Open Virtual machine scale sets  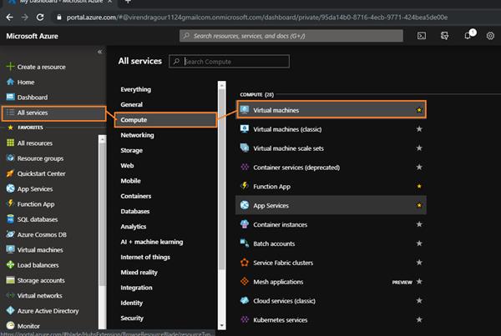click(x=288, y=148)
